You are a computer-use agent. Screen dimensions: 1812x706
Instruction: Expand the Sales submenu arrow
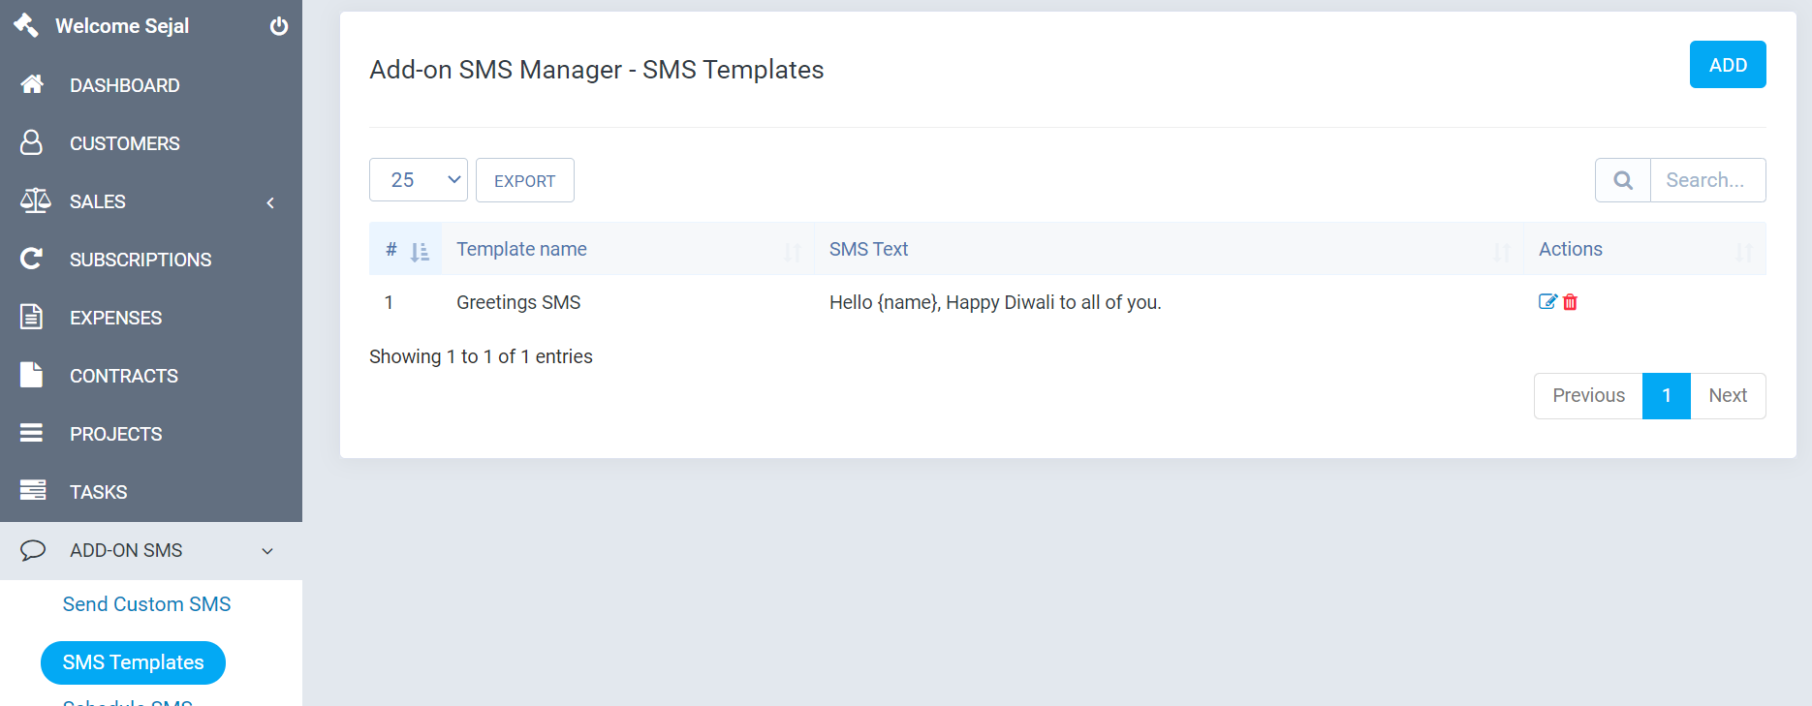tap(270, 202)
